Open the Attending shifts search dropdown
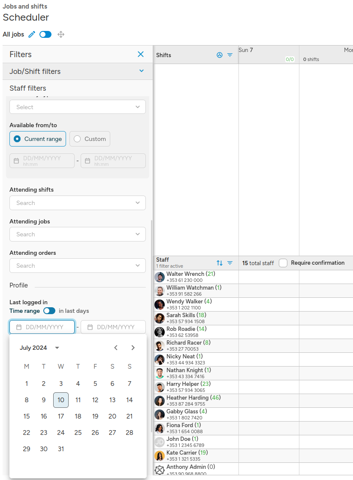The image size is (353, 480). (78, 203)
